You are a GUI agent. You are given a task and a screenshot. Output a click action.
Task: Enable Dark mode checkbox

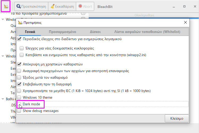click(x=19, y=104)
